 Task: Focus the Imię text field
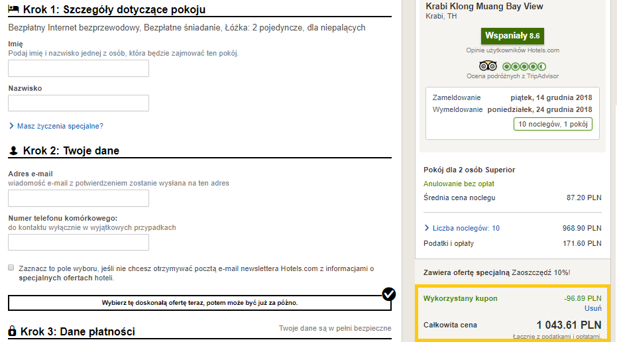(79, 68)
